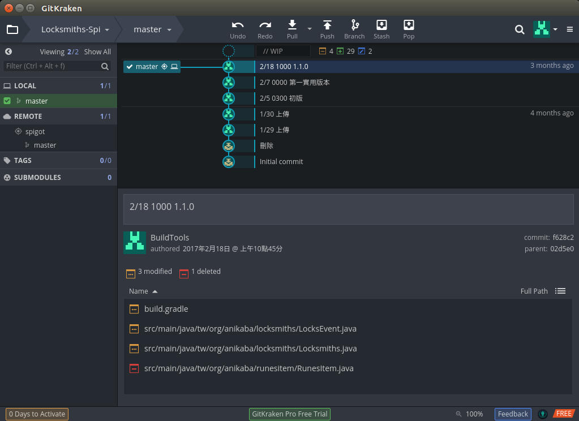
Task: Click the list view icon near Full Path
Action: click(x=560, y=291)
